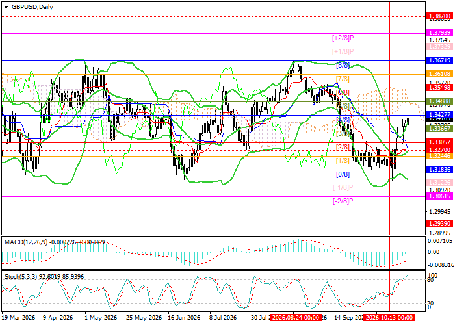This screenshot has width=455, height=325.
Task: Select the 1.38700 red price label
Action: coord(440,16)
